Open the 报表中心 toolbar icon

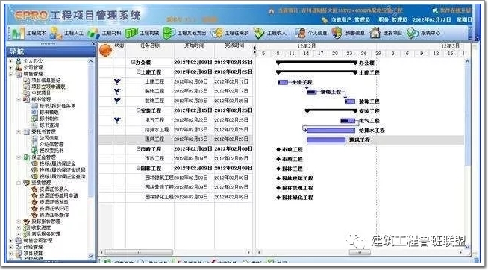pyautogui.click(x=413, y=33)
